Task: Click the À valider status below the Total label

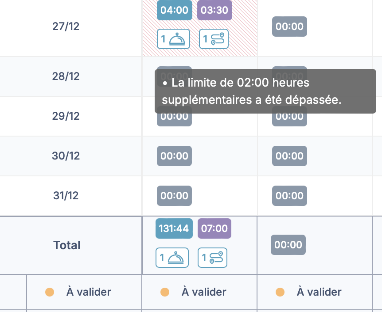Action: (x=88, y=292)
